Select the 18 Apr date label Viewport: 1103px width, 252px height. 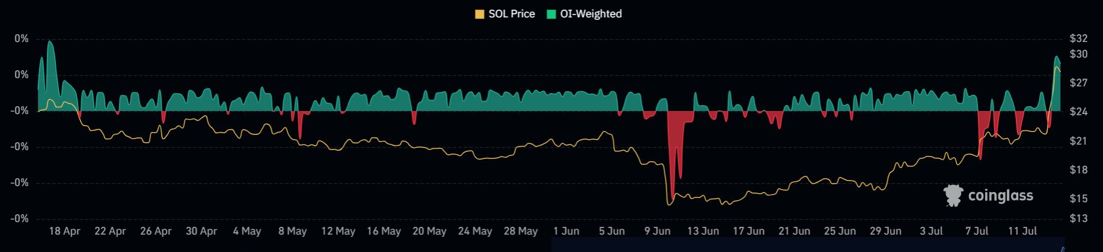[64, 231]
